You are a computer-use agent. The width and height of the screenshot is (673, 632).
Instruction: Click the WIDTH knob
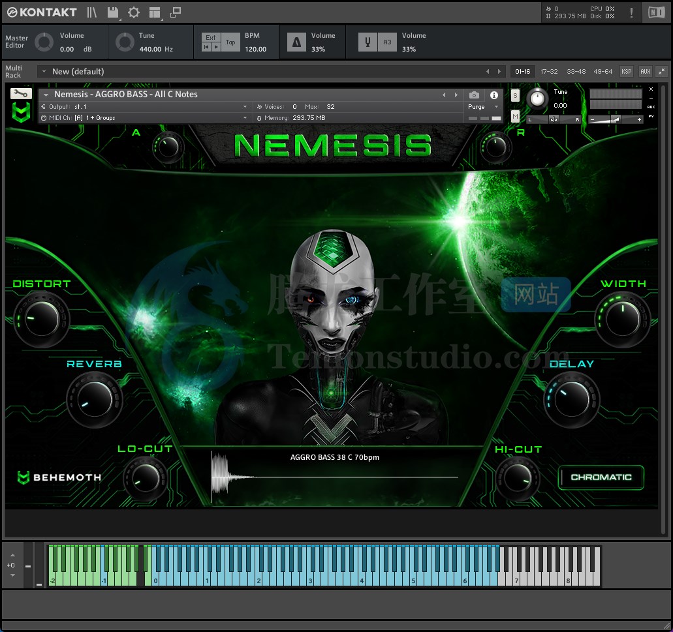(623, 319)
